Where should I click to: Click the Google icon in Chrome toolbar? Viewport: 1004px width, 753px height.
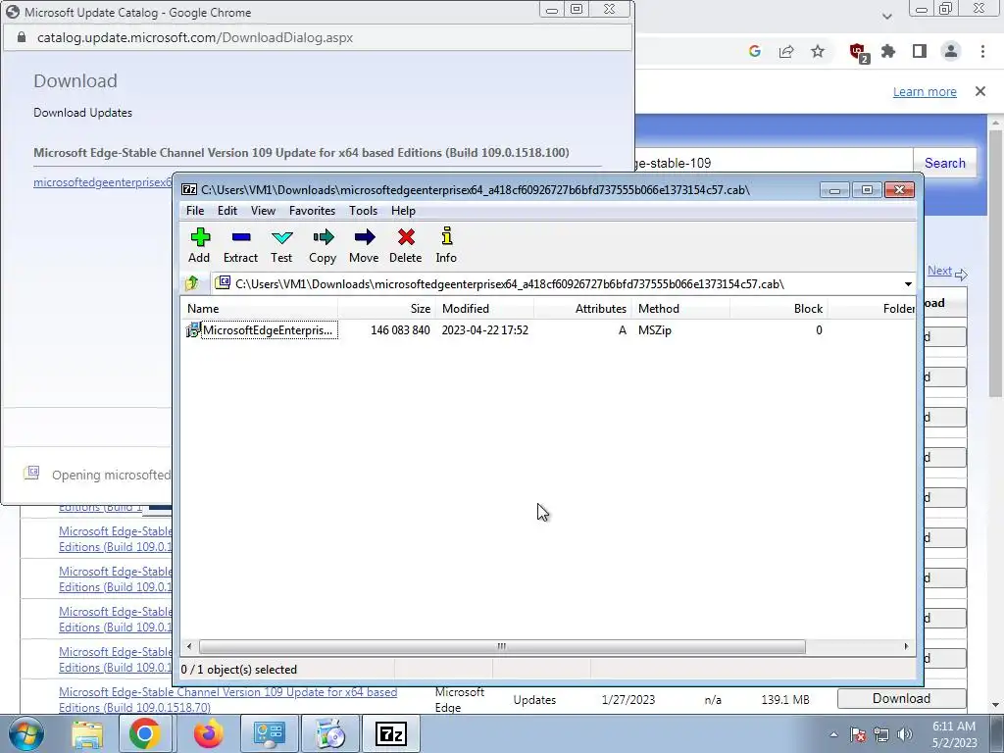pyautogui.click(x=755, y=51)
